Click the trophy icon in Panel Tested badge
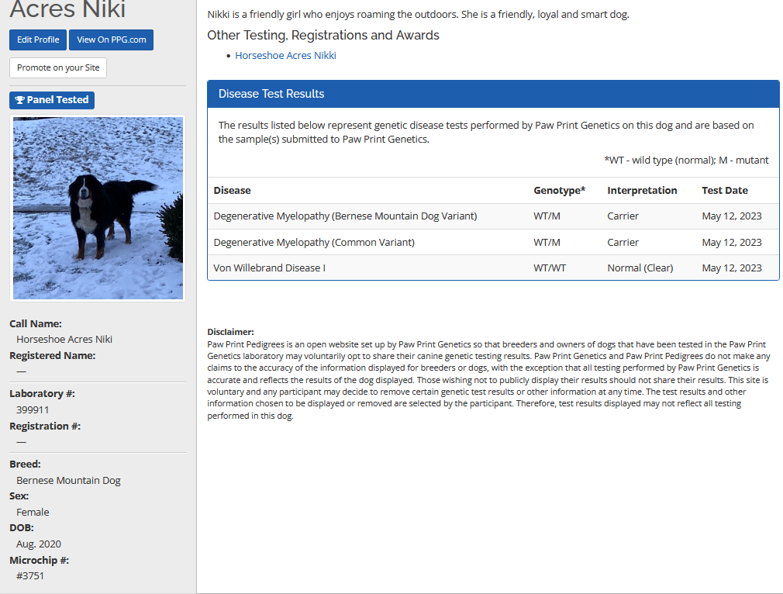This screenshot has width=783, height=594. coord(19,100)
